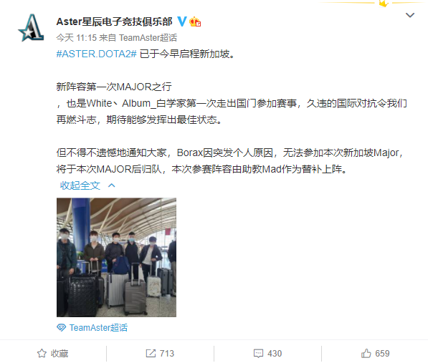Screen dimensions: 428x363
Task: Click the TeamAster超话 source link in timestamp line
Action: [148, 38]
